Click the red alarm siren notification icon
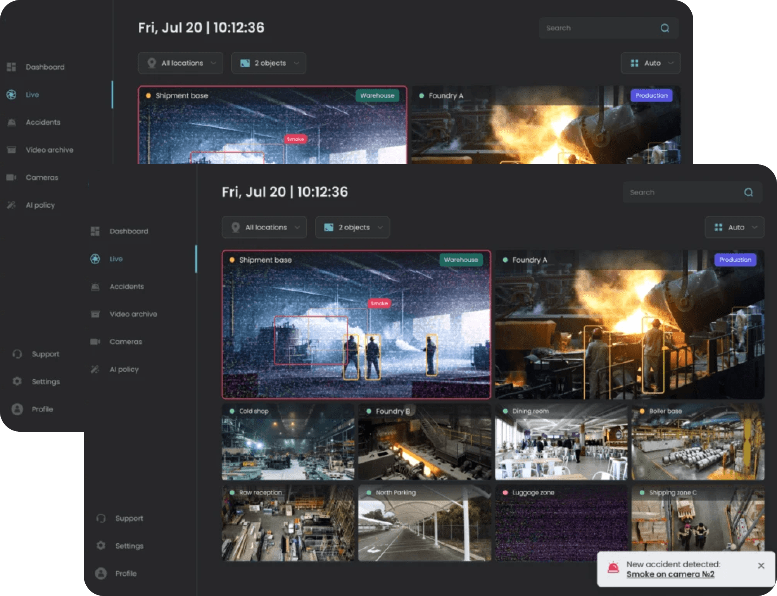This screenshot has width=777, height=596. (x=613, y=568)
